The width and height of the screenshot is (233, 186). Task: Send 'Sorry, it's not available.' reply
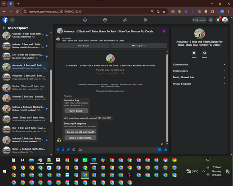(80, 138)
